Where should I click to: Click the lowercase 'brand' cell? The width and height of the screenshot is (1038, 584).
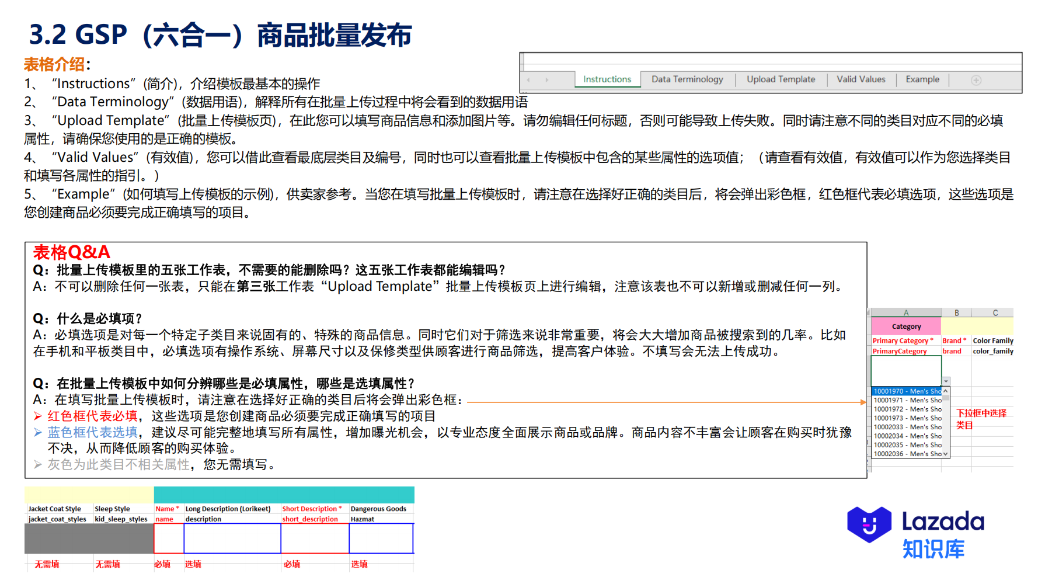point(956,351)
